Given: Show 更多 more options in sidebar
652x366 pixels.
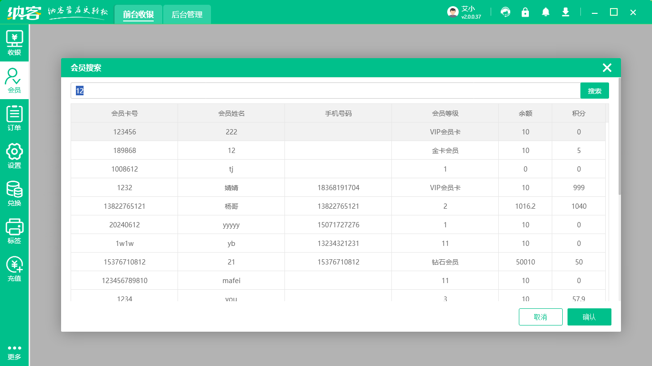Looking at the screenshot, I should 14,352.
